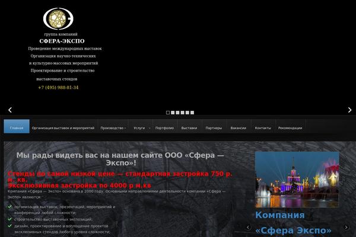Image resolution: width=356 pixels, height=237 pixels.
Task: Open the Контакты menu item
Action: point(263,128)
